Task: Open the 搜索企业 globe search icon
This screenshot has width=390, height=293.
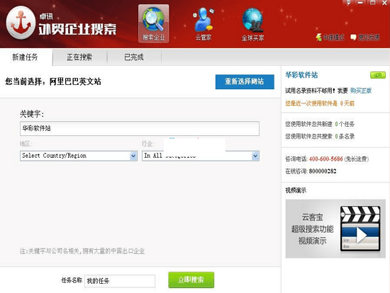Action: [153, 23]
